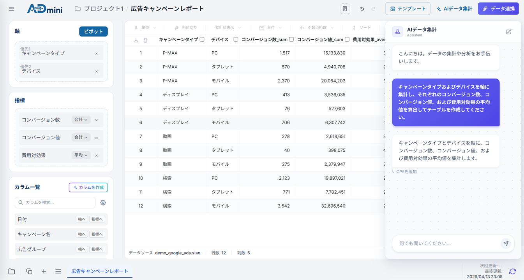The width and height of the screenshot is (524, 280).
Task: Send the chat message
Action: (506, 243)
